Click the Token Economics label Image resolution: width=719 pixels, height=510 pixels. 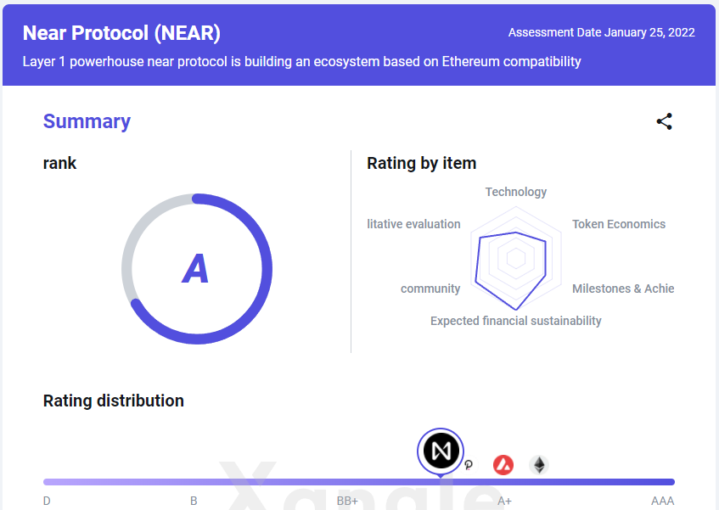(x=619, y=224)
